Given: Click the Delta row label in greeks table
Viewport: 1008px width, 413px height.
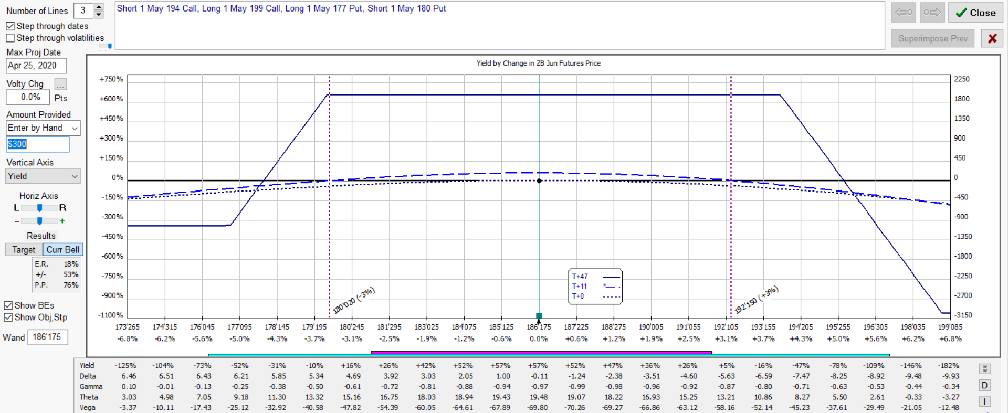Looking at the screenshot, I should coord(88,376).
